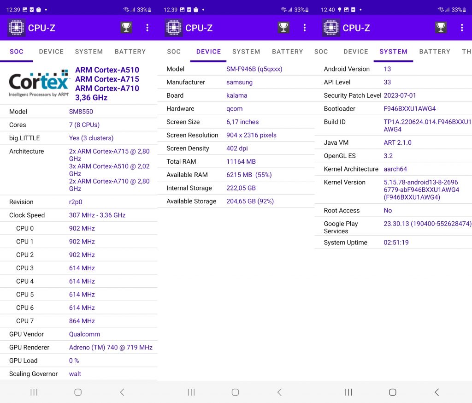Open the three-dot overflow menu in right panel
472x403 pixels.
tap(462, 28)
